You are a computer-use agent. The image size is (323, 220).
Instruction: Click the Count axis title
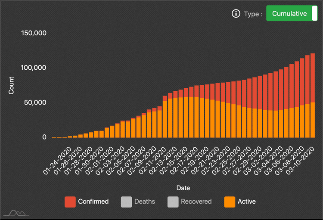(x=11, y=85)
